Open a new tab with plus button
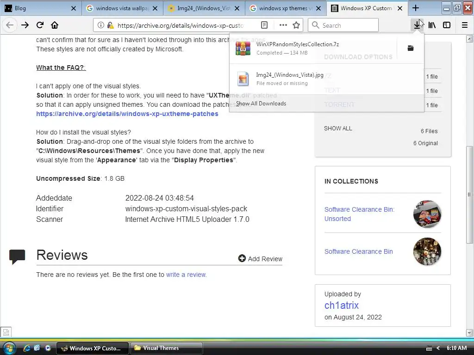 tap(416, 8)
